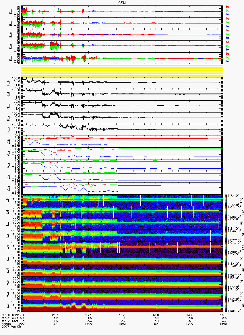Select the 1700 time tick label
244x335 pixels.
[189, 324]
